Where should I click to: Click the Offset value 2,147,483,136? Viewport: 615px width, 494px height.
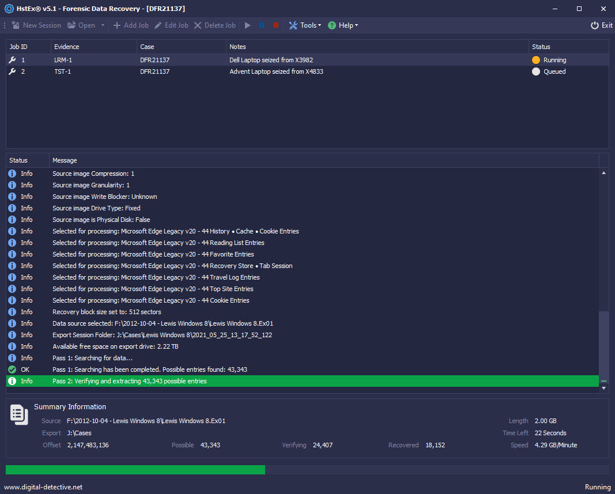click(88, 446)
